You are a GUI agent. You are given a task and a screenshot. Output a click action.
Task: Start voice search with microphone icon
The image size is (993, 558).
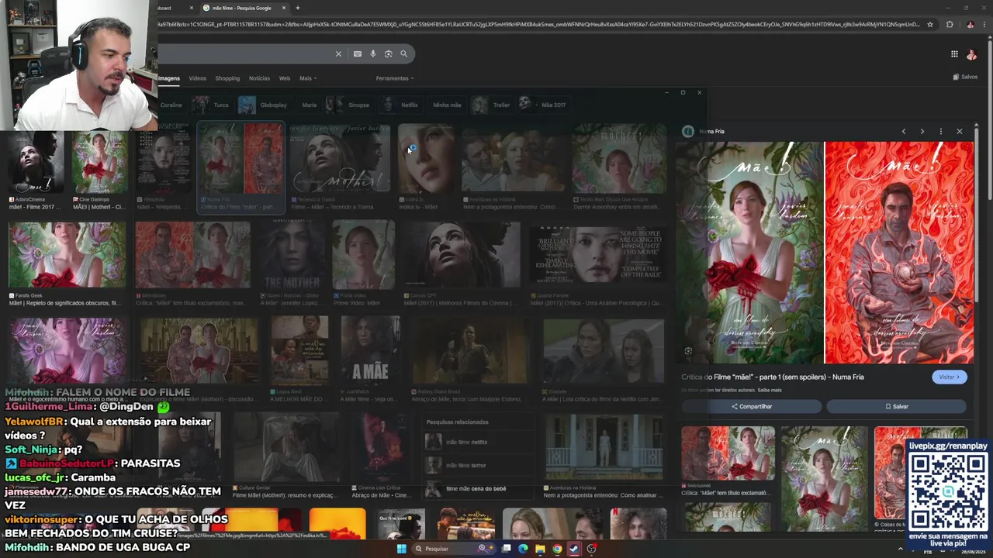373,53
